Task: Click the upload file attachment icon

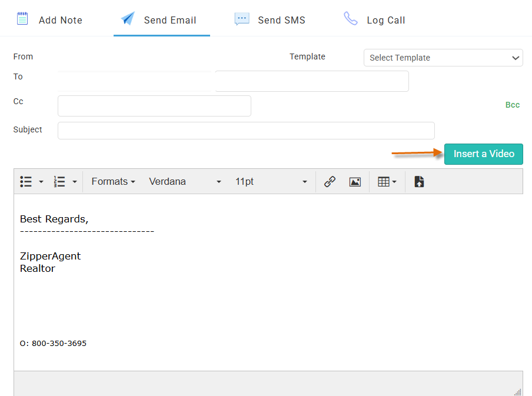Action: click(x=419, y=182)
